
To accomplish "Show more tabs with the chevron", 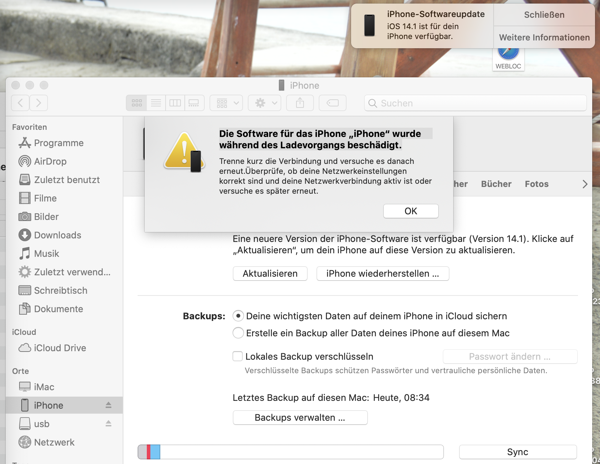I will pyautogui.click(x=585, y=184).
